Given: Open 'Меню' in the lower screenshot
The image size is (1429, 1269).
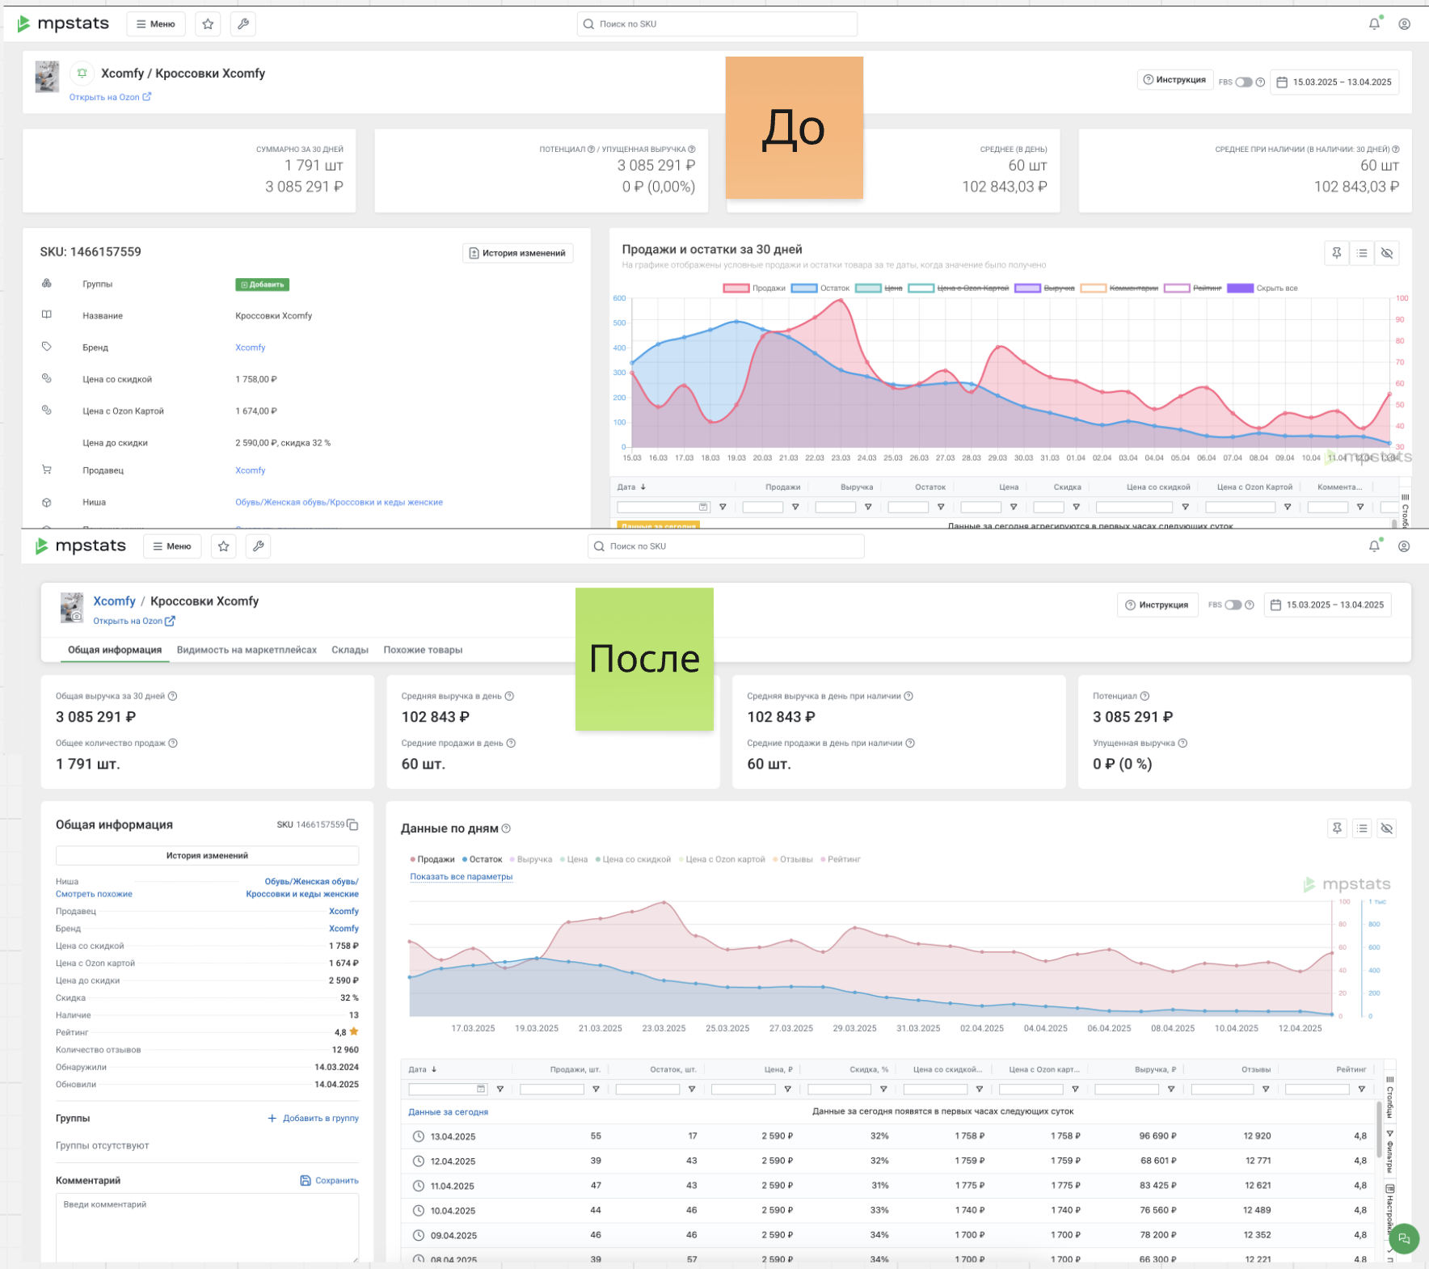Looking at the screenshot, I should point(172,546).
